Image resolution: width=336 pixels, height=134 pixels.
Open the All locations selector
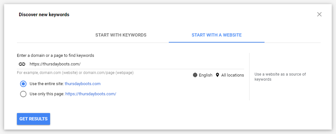coord(232,75)
